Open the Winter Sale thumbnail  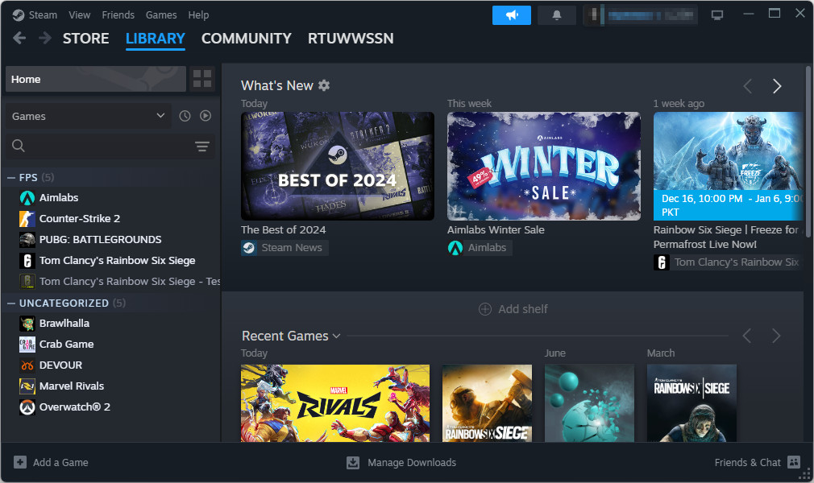[x=543, y=166]
